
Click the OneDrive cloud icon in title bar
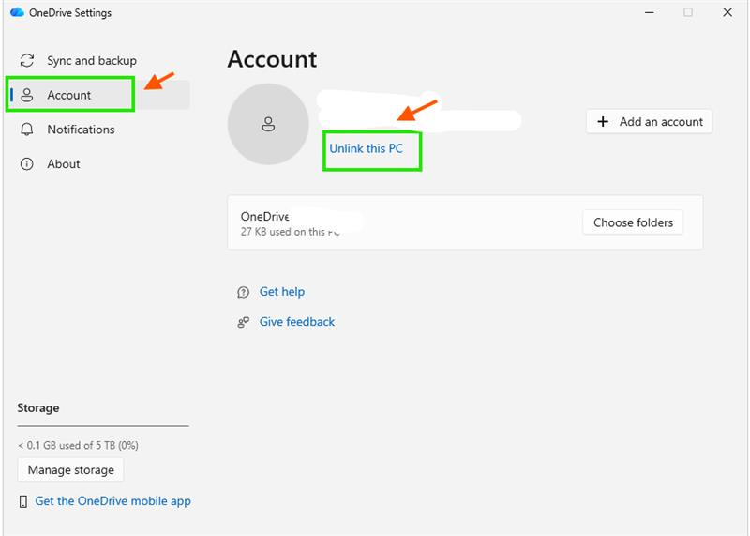(17, 12)
